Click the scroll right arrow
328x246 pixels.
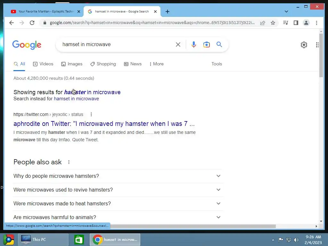click(x=316, y=226)
